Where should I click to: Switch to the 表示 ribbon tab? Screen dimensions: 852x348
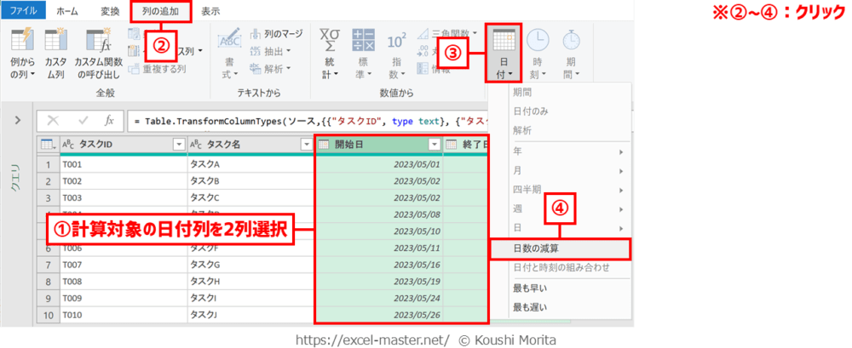pos(210,10)
